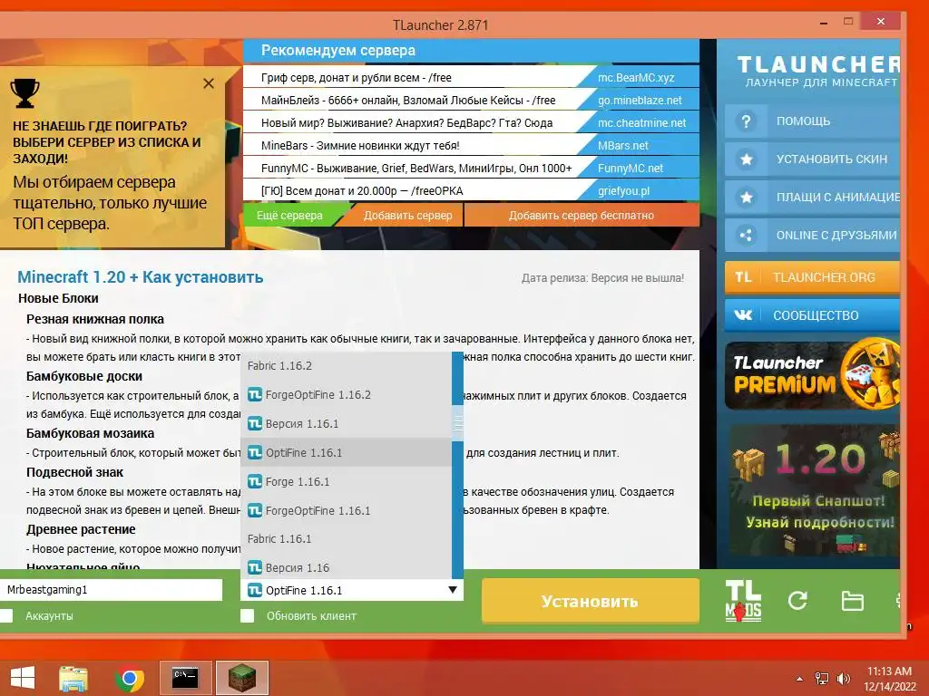Open the Windows Start button
The height and width of the screenshot is (696, 929).
pos(23,678)
